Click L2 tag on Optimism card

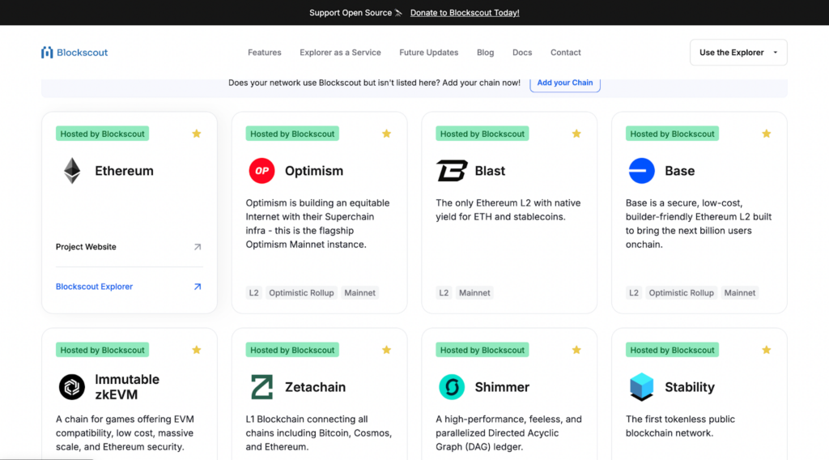pos(253,293)
